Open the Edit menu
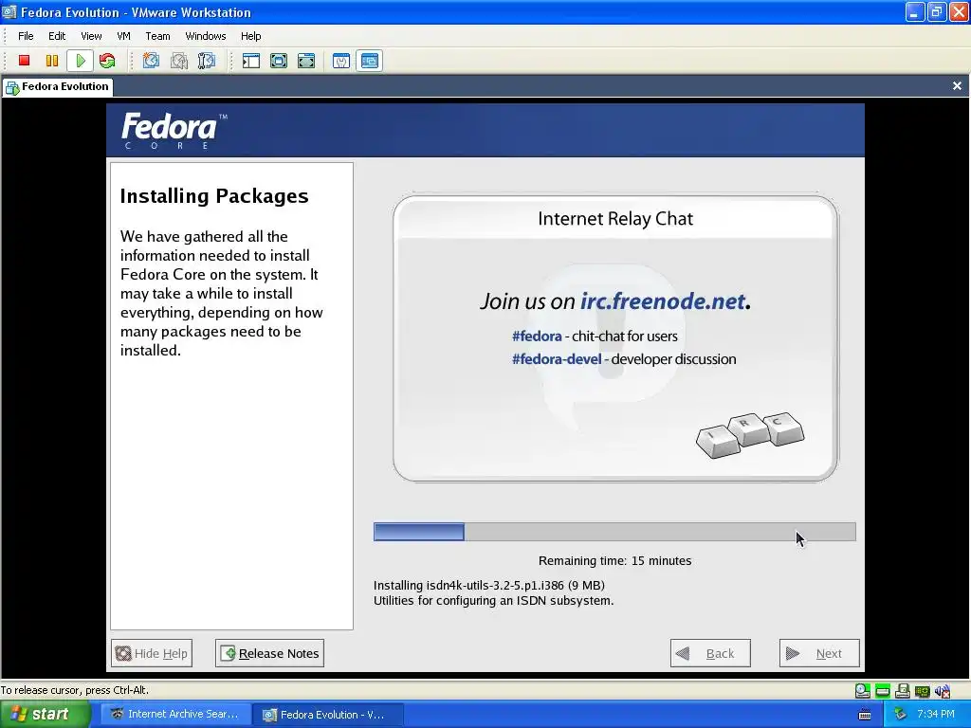This screenshot has width=971, height=728. click(57, 36)
